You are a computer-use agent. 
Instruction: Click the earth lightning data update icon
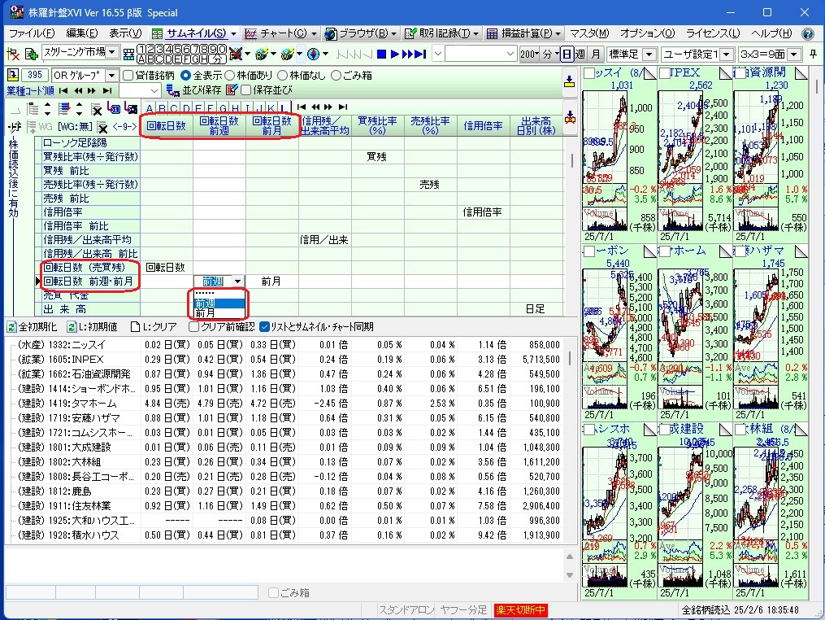tap(262, 54)
